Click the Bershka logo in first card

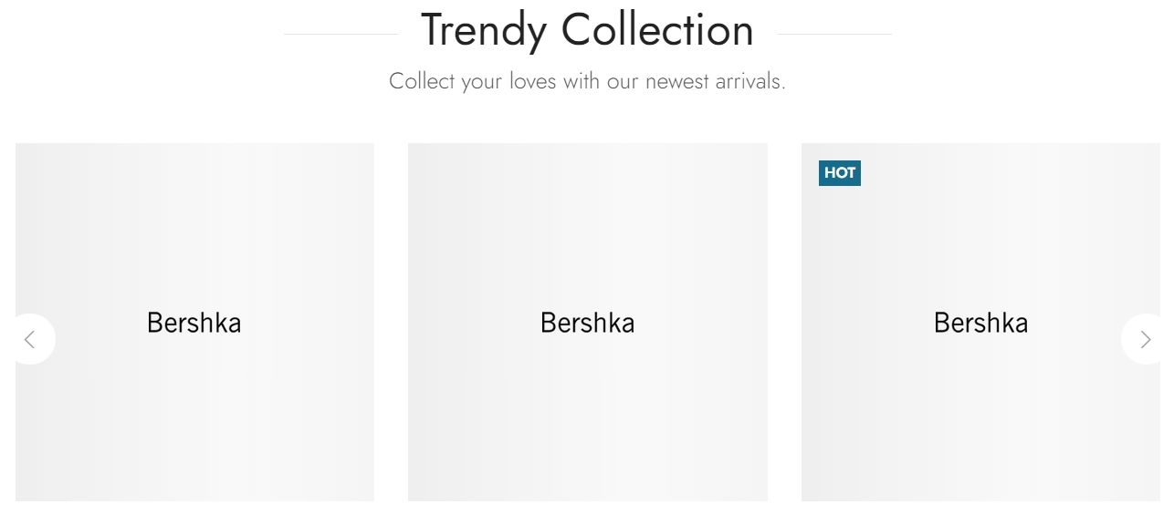(x=194, y=323)
